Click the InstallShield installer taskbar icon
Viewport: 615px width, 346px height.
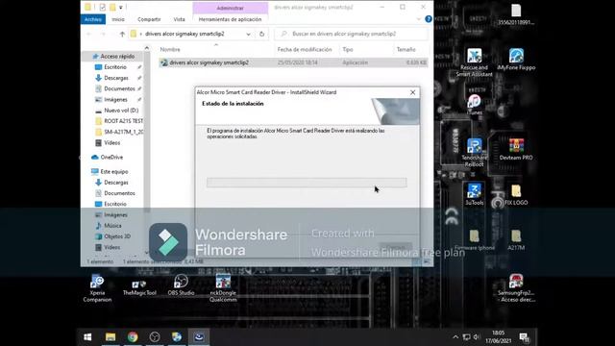point(199,337)
